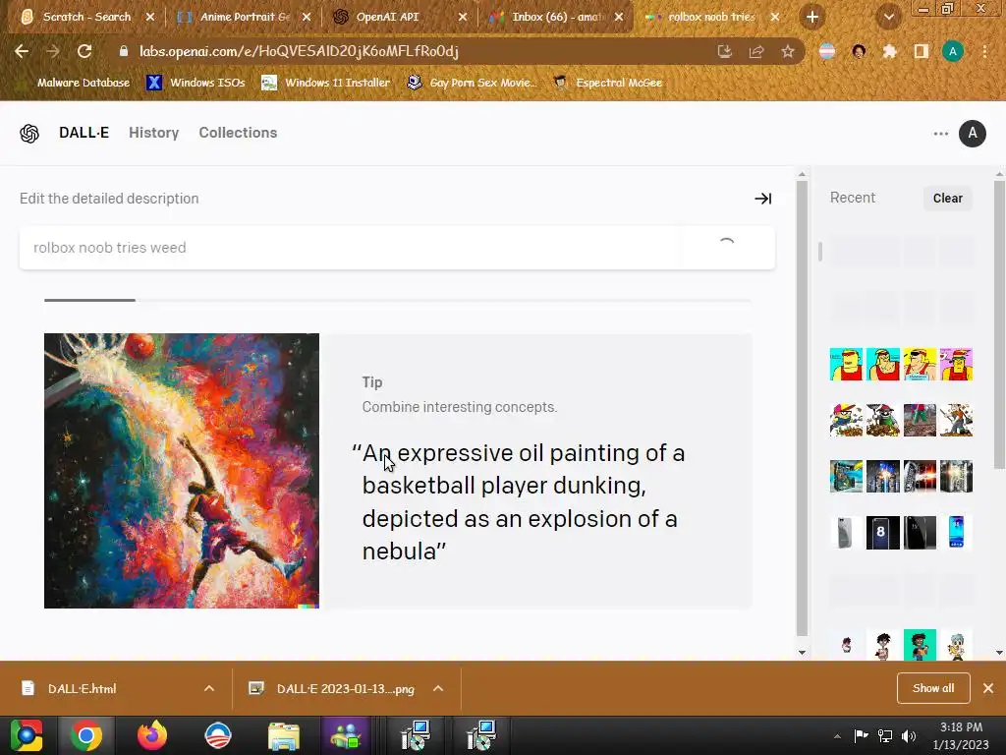Viewport: 1006px width, 755px height.
Task: Switch to Inbox (66) Gmail tab
Action: coord(556,17)
